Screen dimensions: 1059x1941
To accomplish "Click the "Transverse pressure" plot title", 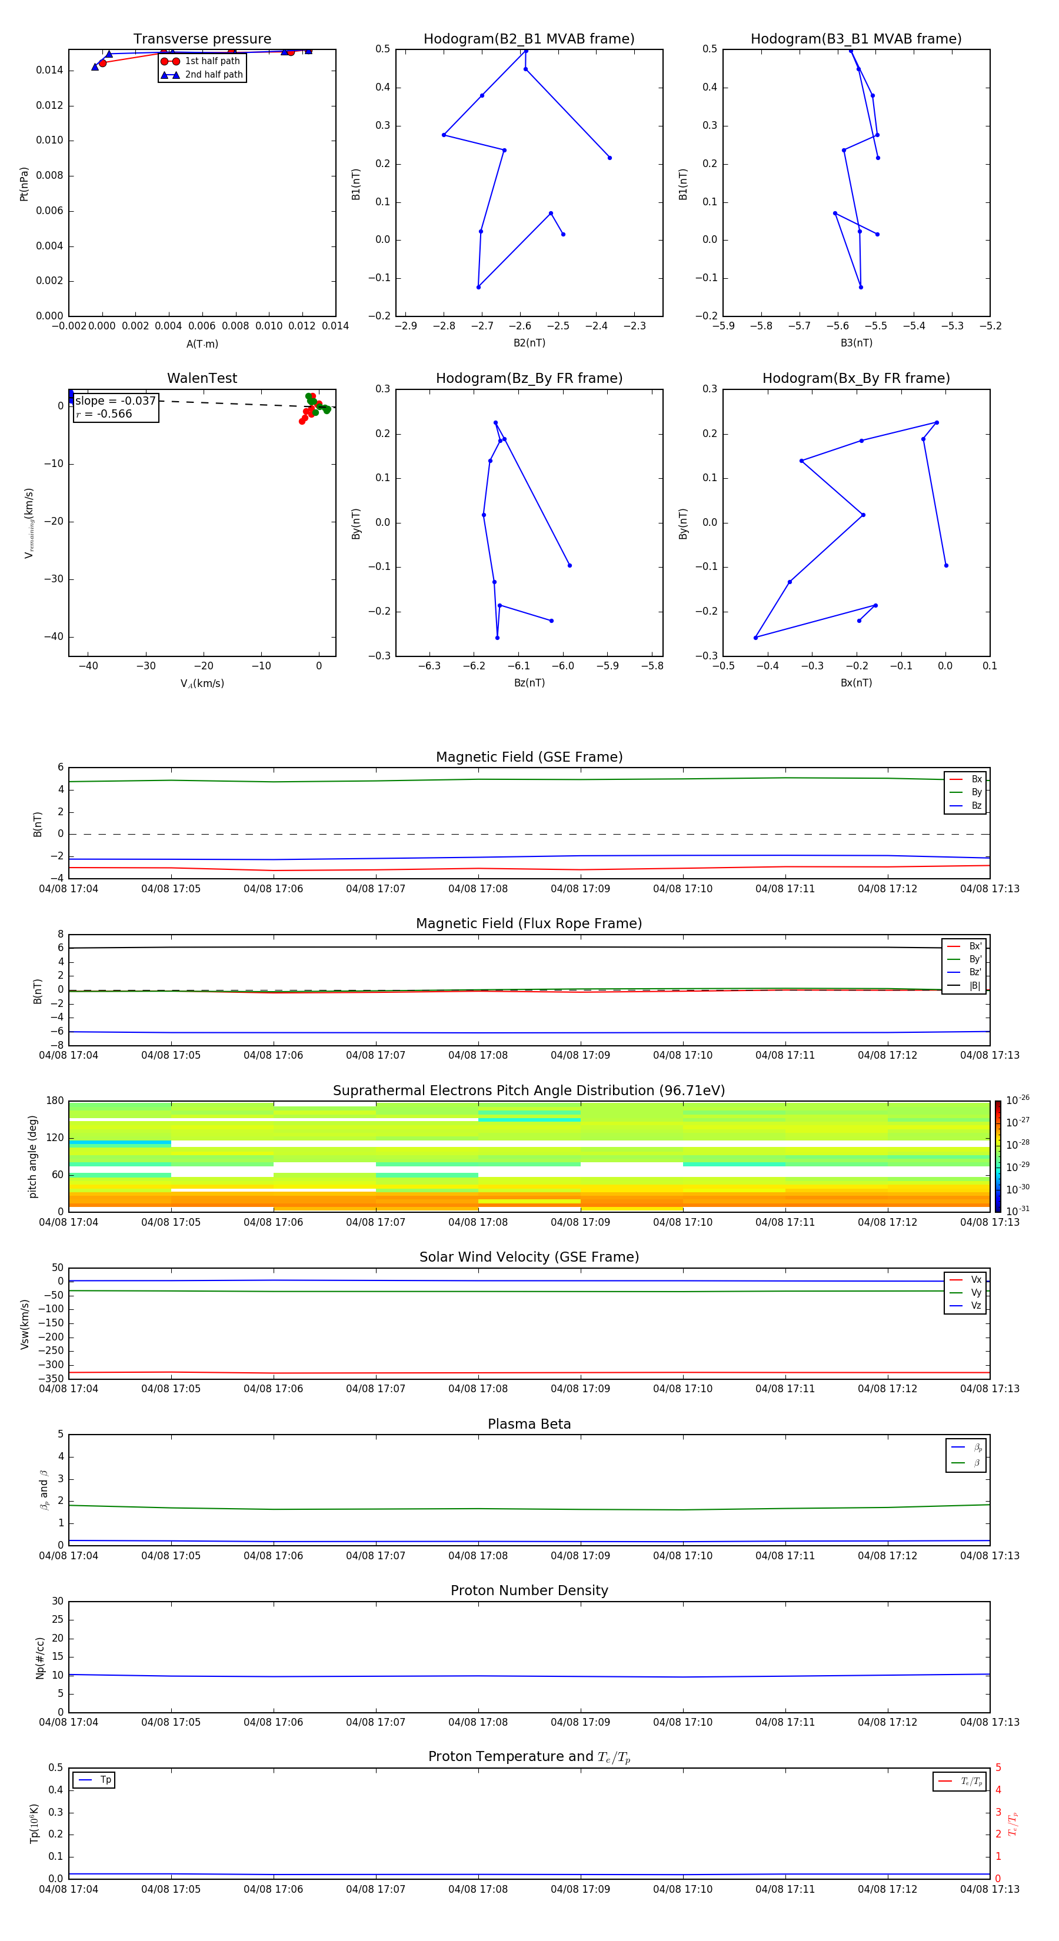I will coord(202,39).
